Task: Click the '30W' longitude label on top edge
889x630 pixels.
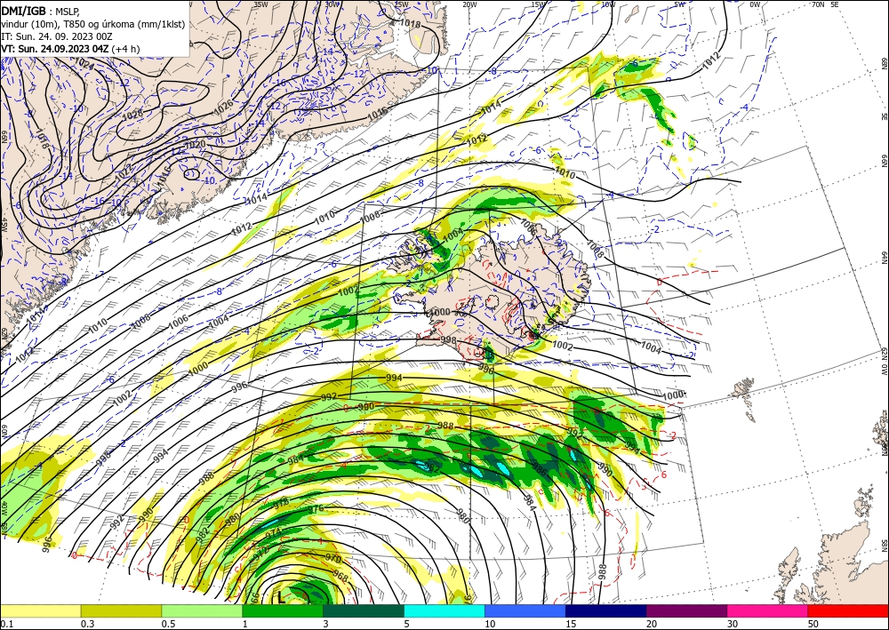Action: [x=332, y=4]
